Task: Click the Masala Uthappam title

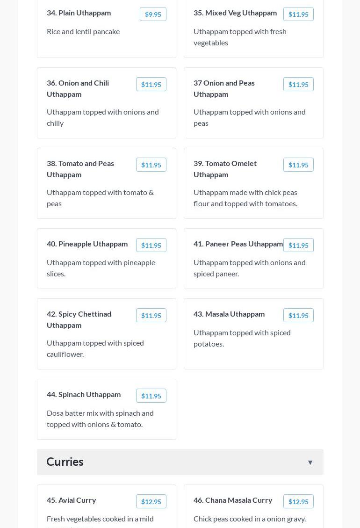Action: pos(229,314)
